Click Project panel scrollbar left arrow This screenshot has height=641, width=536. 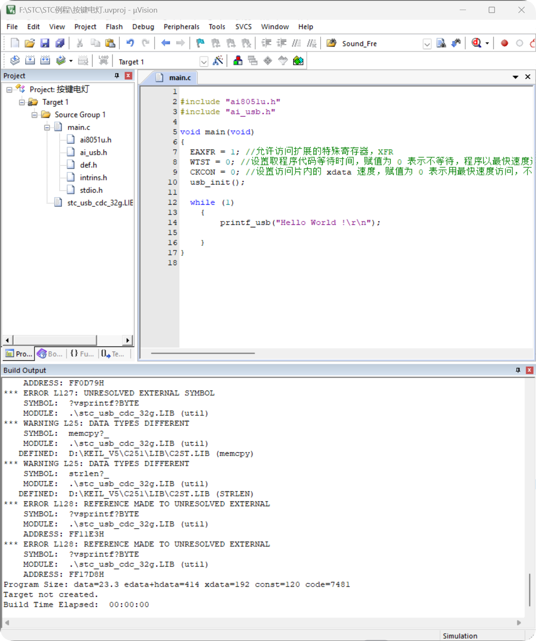7,340
